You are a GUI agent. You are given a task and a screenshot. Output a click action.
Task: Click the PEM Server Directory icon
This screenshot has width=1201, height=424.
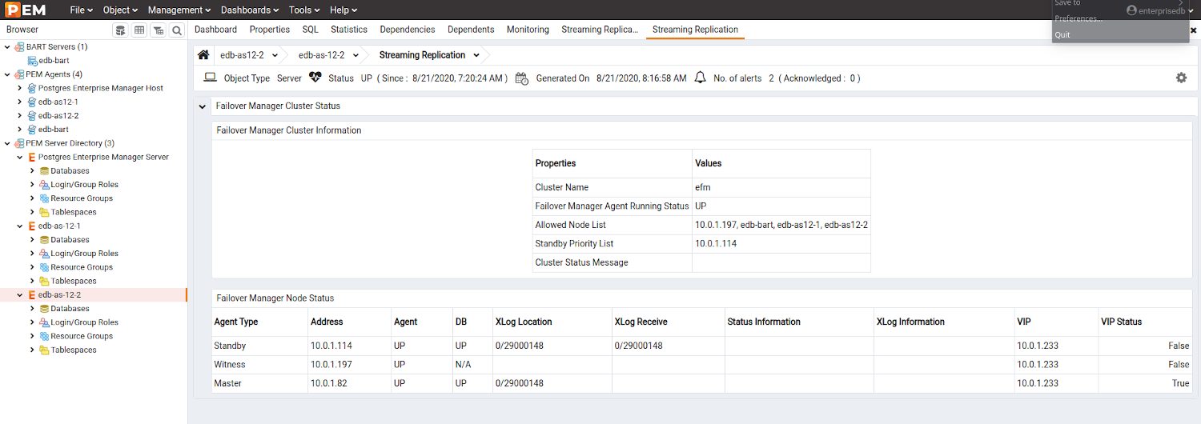[19, 143]
